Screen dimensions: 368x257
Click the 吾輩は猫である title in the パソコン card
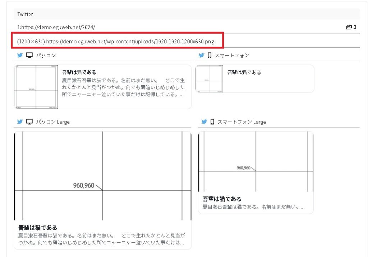(x=79, y=72)
